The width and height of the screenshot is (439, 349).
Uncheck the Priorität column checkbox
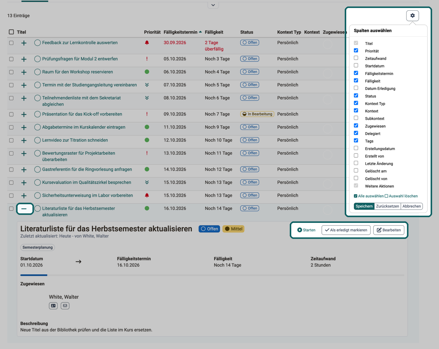[356, 50]
